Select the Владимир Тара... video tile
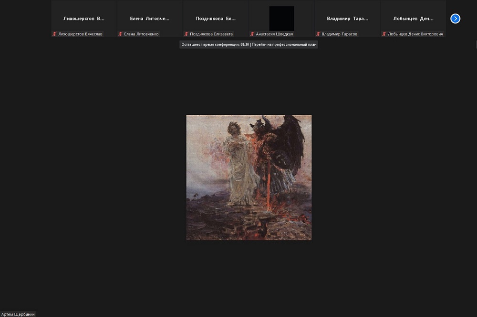The height and width of the screenshot is (317, 477). [347, 19]
